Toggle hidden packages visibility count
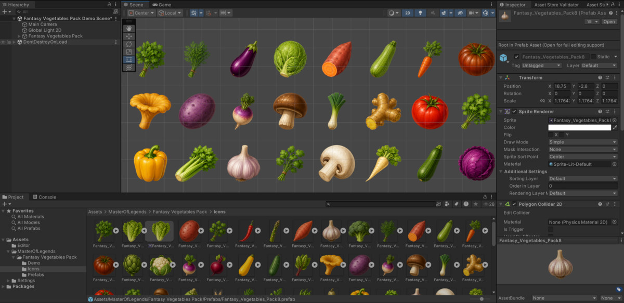Screen dimensions: 624x303 [x=489, y=204]
